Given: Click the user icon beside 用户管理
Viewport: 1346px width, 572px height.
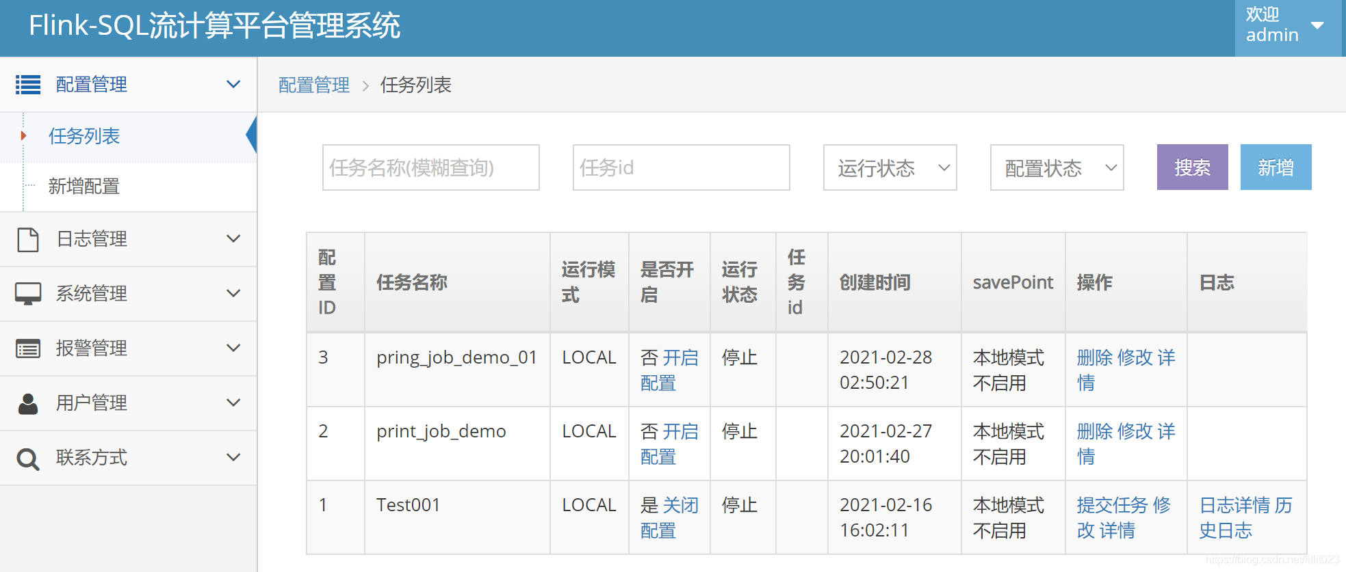Looking at the screenshot, I should tap(28, 403).
